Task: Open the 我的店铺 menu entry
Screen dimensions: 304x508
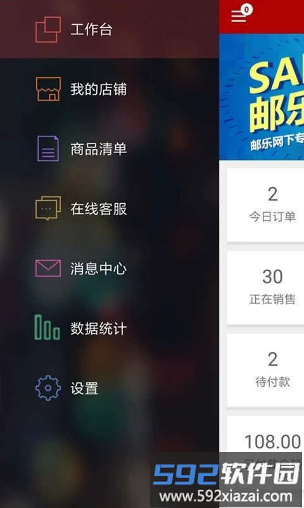Action: [x=110, y=89]
